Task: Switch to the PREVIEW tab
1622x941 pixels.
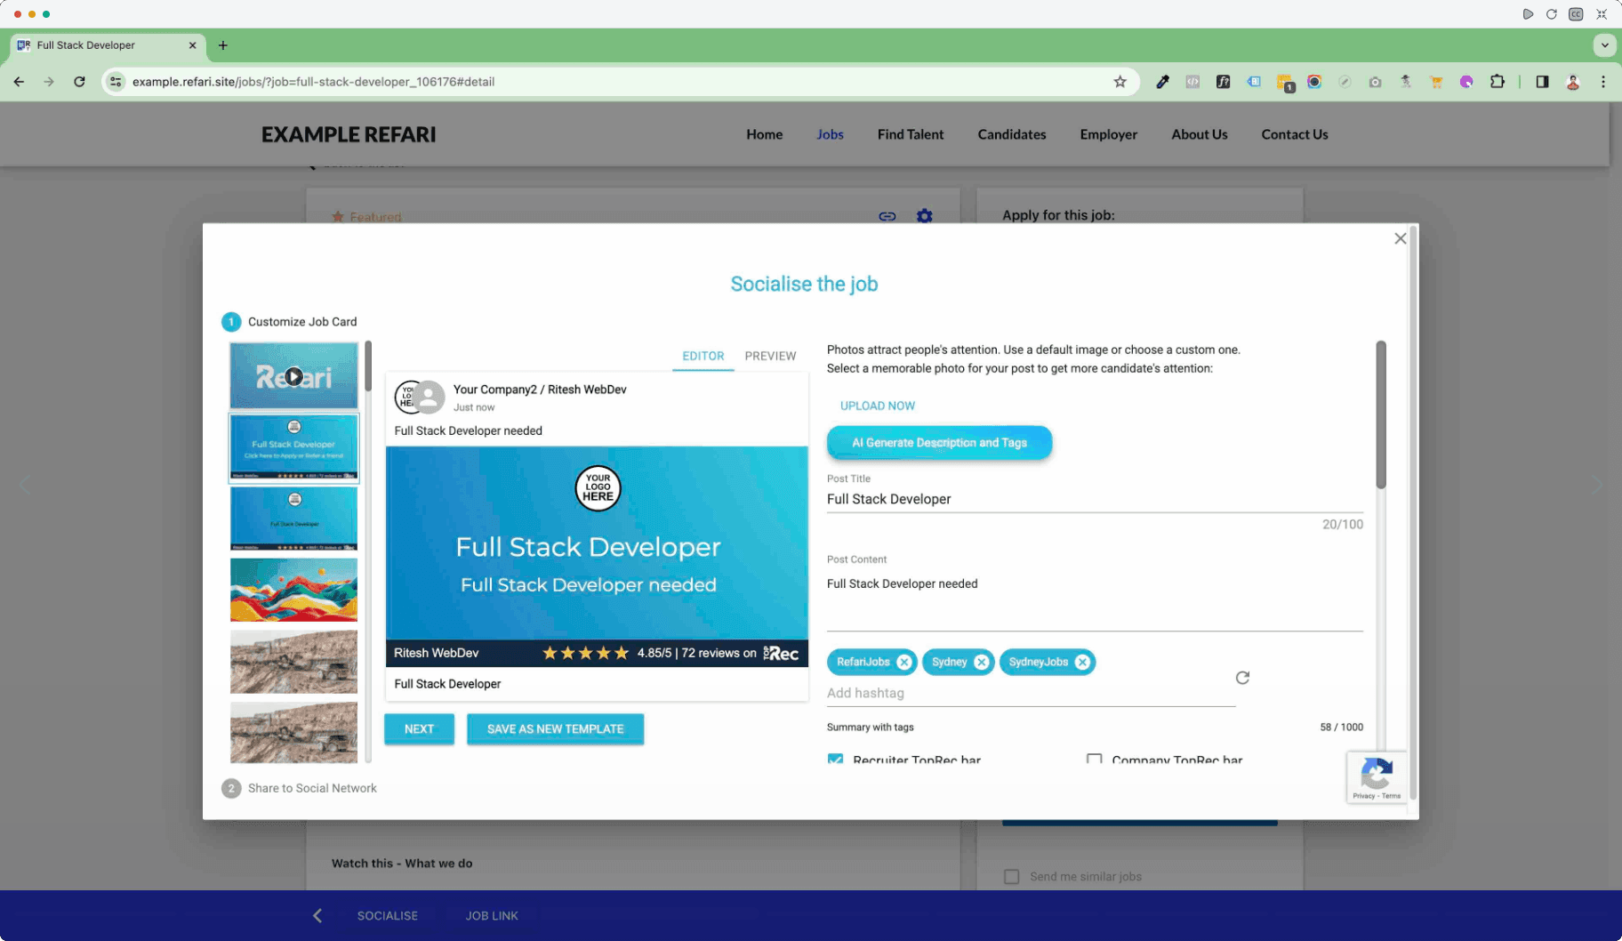Action: pyautogui.click(x=770, y=356)
